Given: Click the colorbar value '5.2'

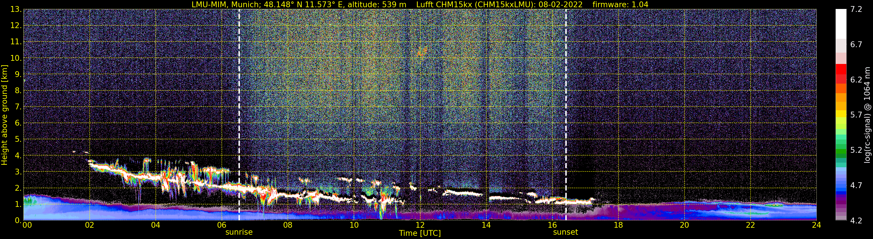Looking at the screenshot, I should coord(856,150).
